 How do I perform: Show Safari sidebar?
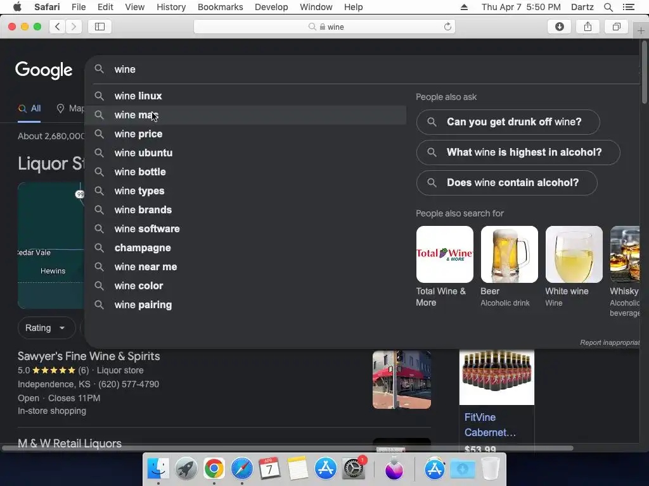[x=100, y=27]
